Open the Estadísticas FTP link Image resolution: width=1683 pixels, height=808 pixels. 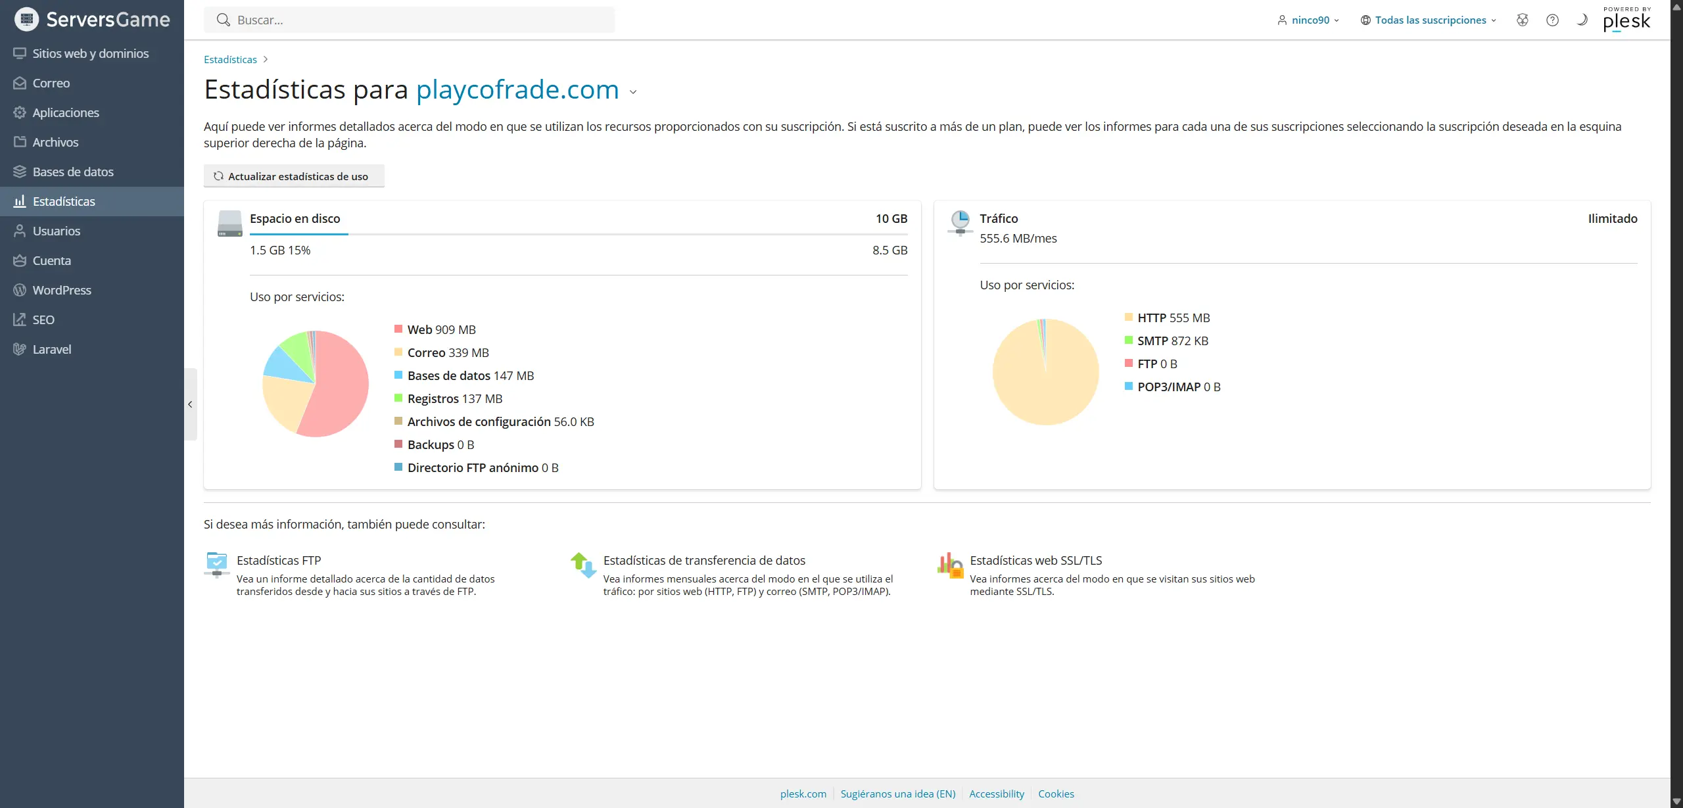[x=279, y=560]
